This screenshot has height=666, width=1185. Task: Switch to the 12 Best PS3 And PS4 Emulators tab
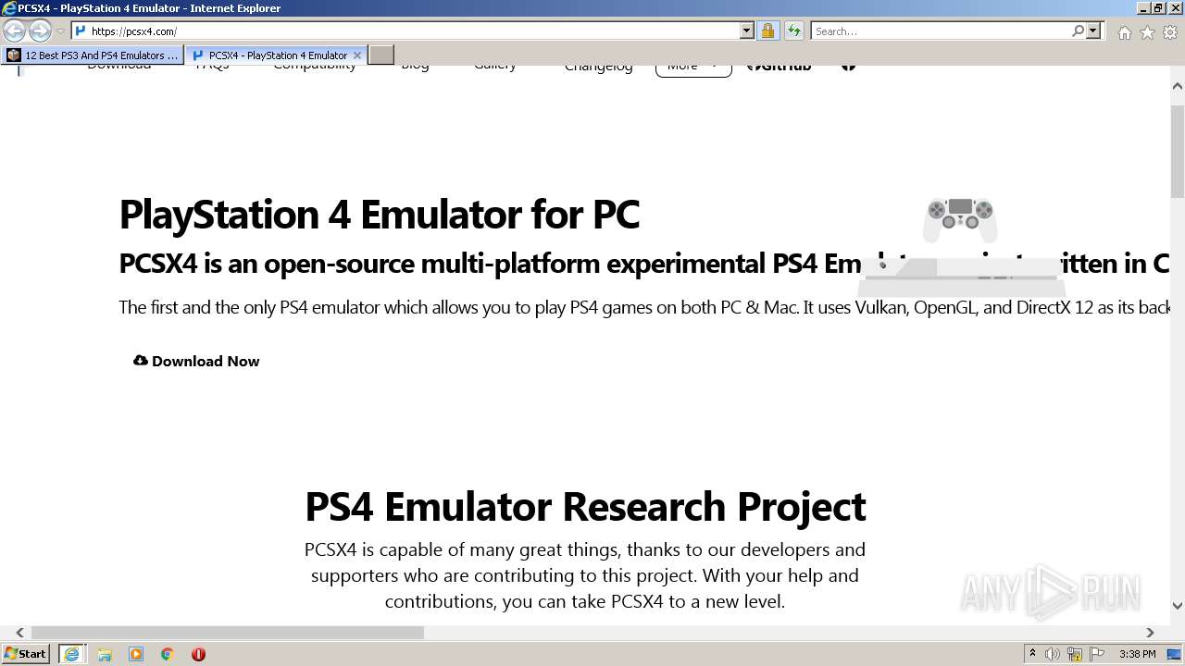pyautogui.click(x=93, y=55)
